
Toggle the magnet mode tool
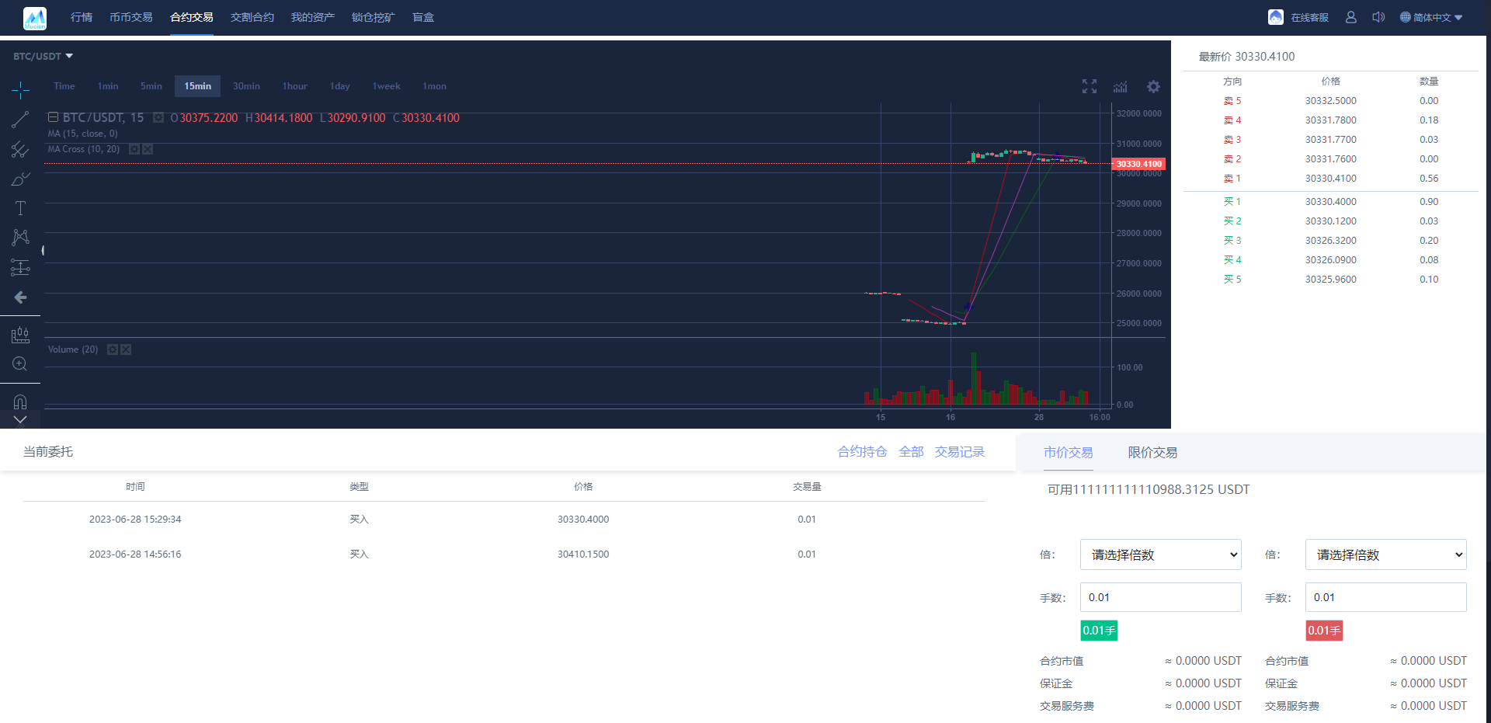pos(20,401)
